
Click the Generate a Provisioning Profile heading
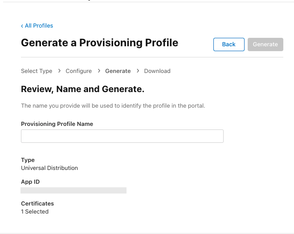(x=99, y=43)
